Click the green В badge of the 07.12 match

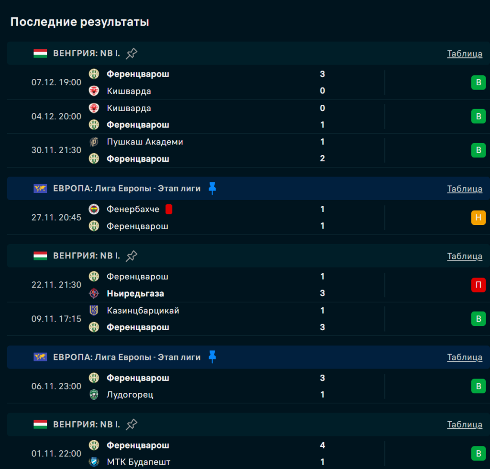click(x=478, y=82)
